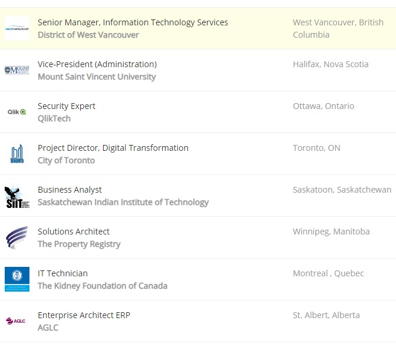Click the District of West Vancouver logo
The height and width of the screenshot is (347, 396).
(x=16, y=28)
